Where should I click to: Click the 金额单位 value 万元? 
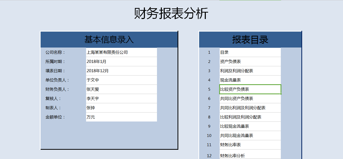point(122,117)
